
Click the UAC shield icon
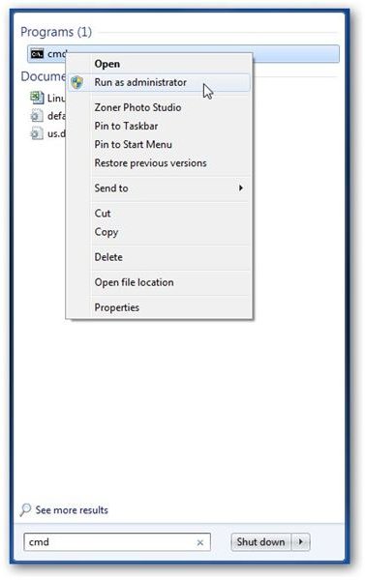(x=77, y=82)
